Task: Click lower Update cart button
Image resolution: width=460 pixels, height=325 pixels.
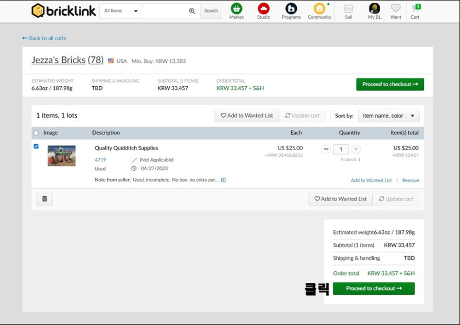Action: (x=396, y=199)
